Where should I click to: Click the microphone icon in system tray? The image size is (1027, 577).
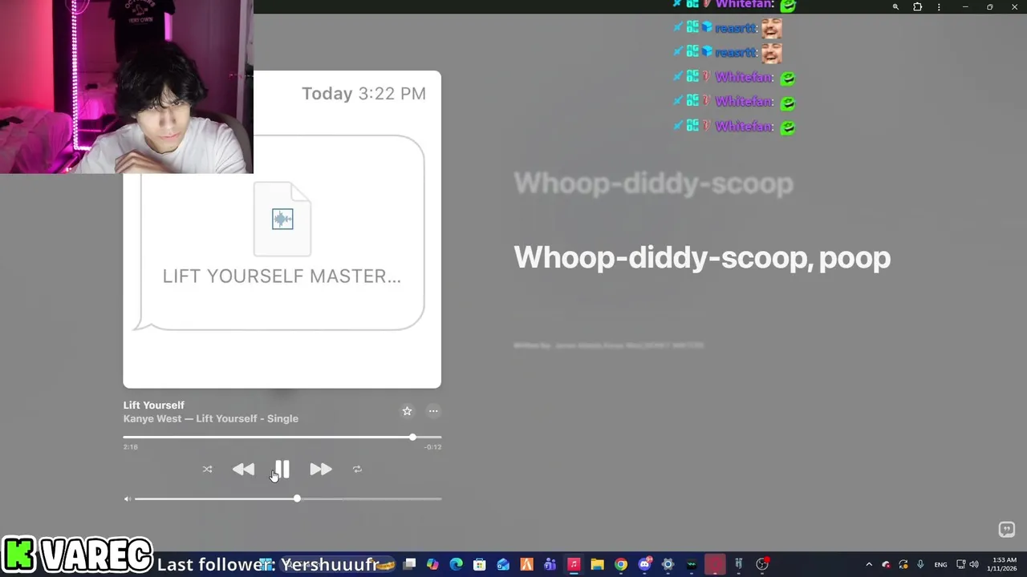[x=920, y=564]
